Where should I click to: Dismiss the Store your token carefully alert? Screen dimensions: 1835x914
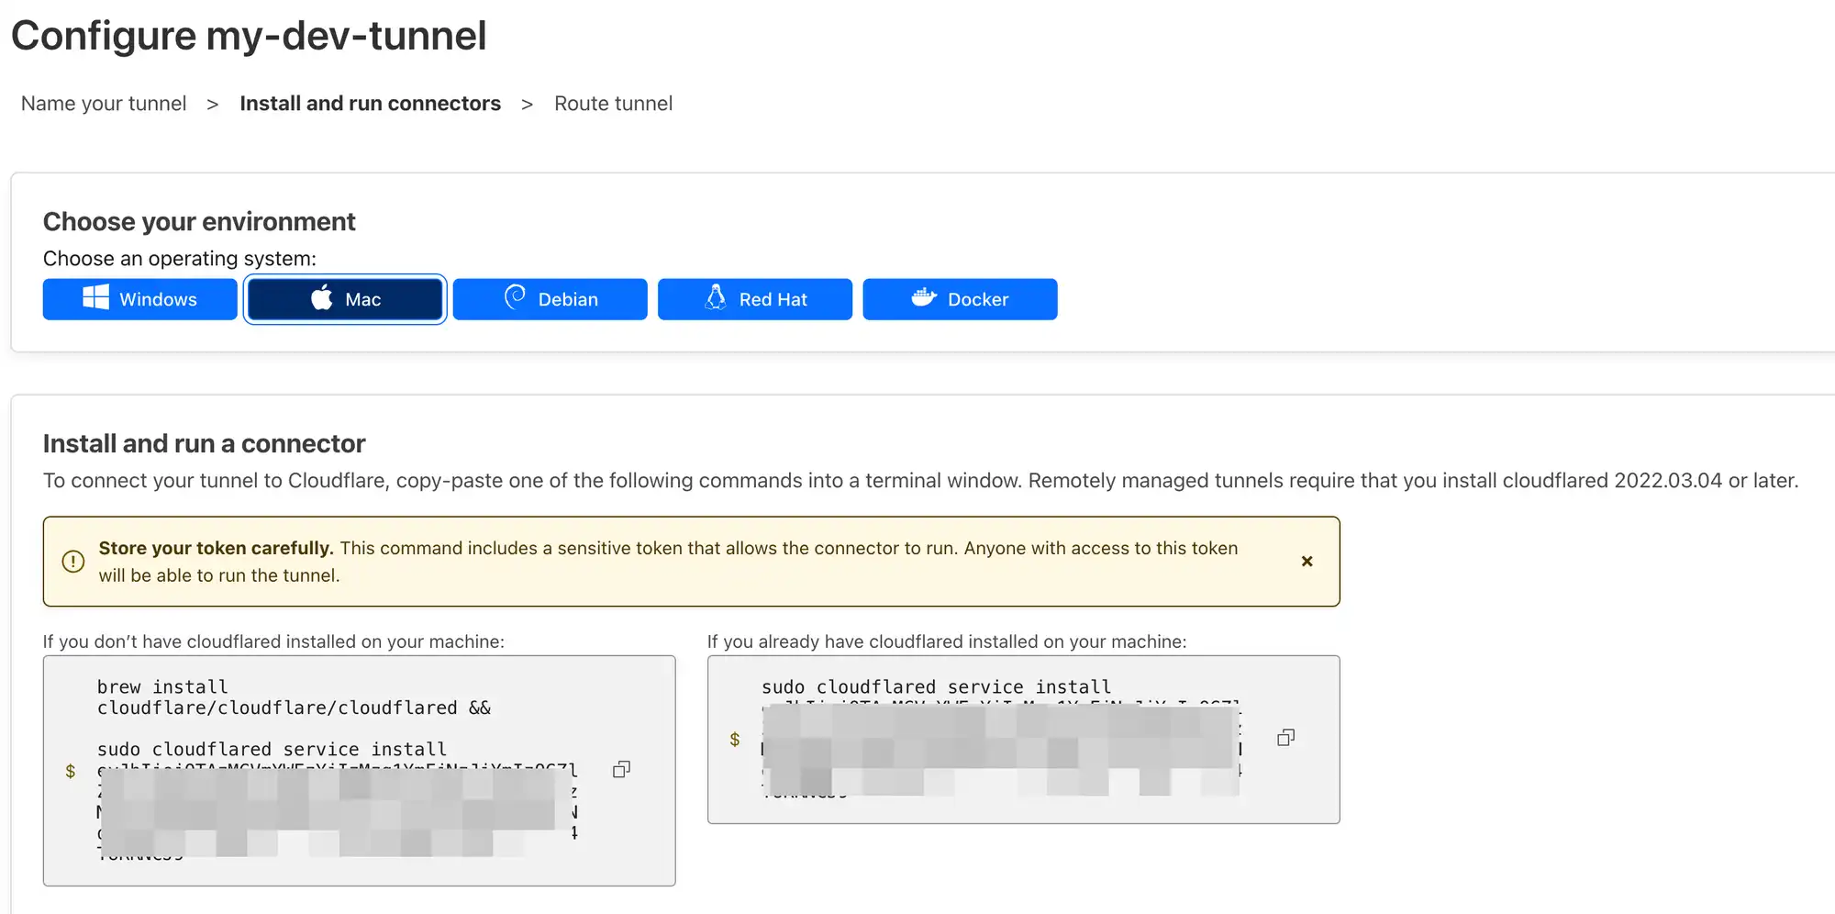tap(1307, 562)
